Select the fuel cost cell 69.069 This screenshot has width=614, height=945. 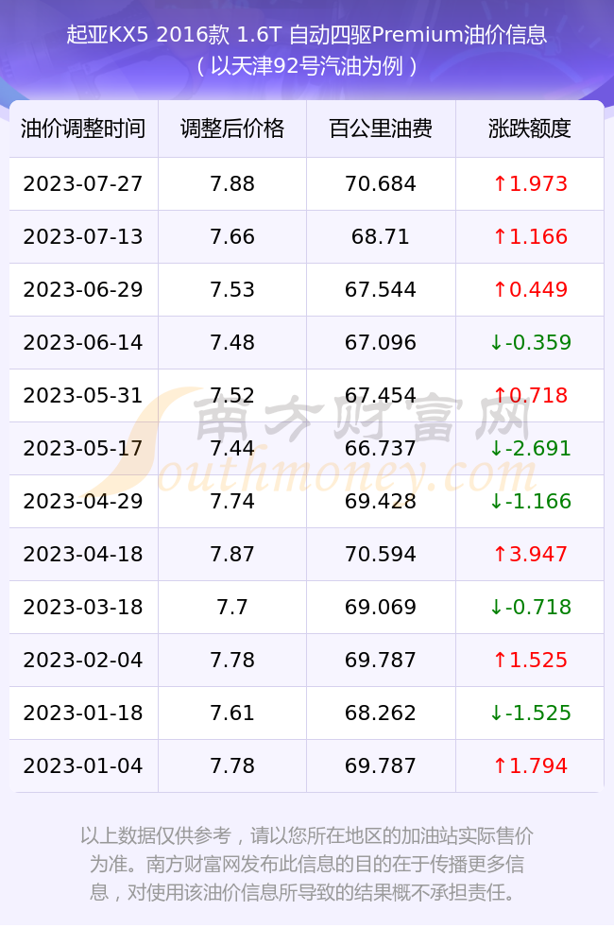pos(381,607)
